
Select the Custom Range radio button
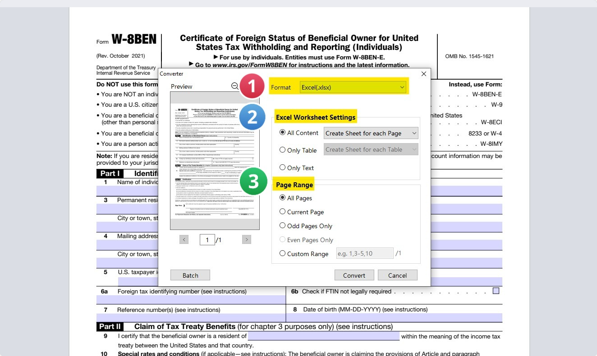tap(283, 253)
